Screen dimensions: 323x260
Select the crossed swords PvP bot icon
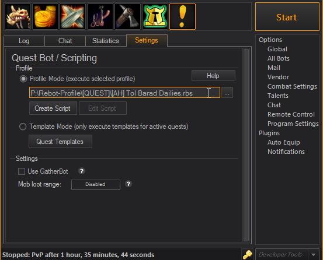(x=72, y=17)
